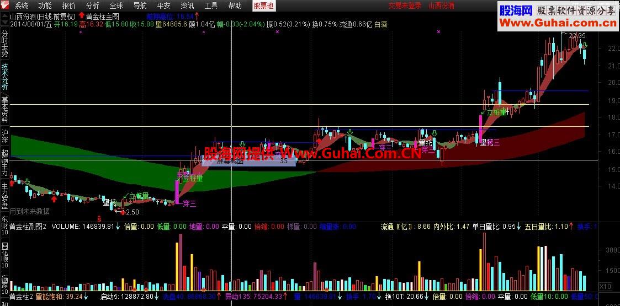This screenshot has height=306, width=620.
Task: Click the application logo icon
Action: [x=5, y=6]
